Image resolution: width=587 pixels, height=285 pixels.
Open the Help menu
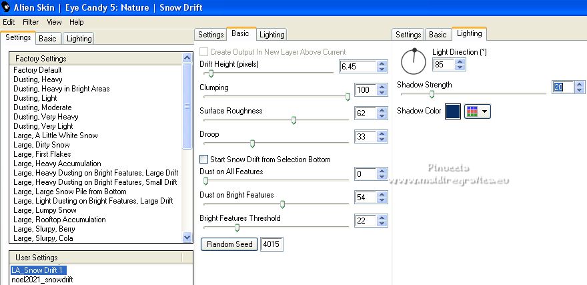pos(76,22)
